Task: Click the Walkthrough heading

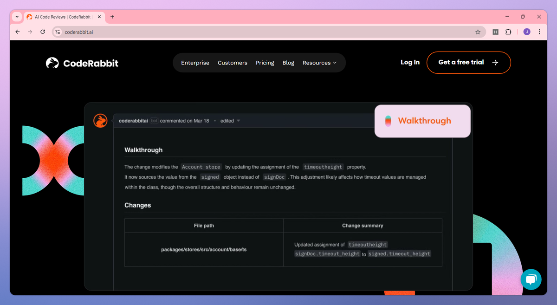Action: [143, 150]
